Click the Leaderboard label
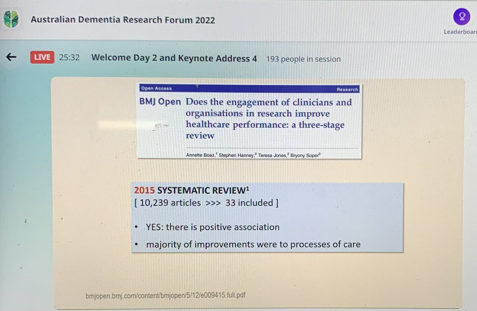477x311 pixels. 460,32
